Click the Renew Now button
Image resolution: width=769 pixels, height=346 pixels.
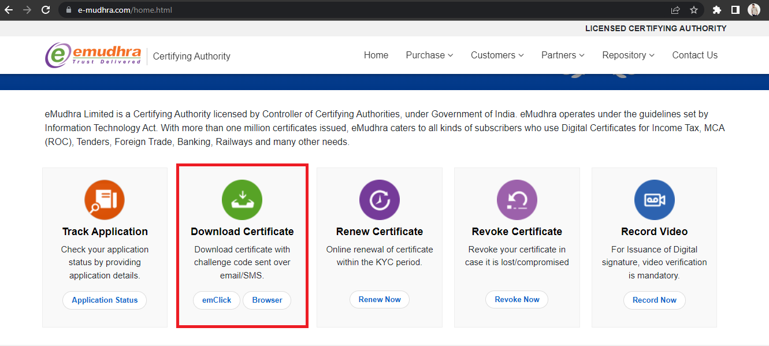click(x=380, y=299)
